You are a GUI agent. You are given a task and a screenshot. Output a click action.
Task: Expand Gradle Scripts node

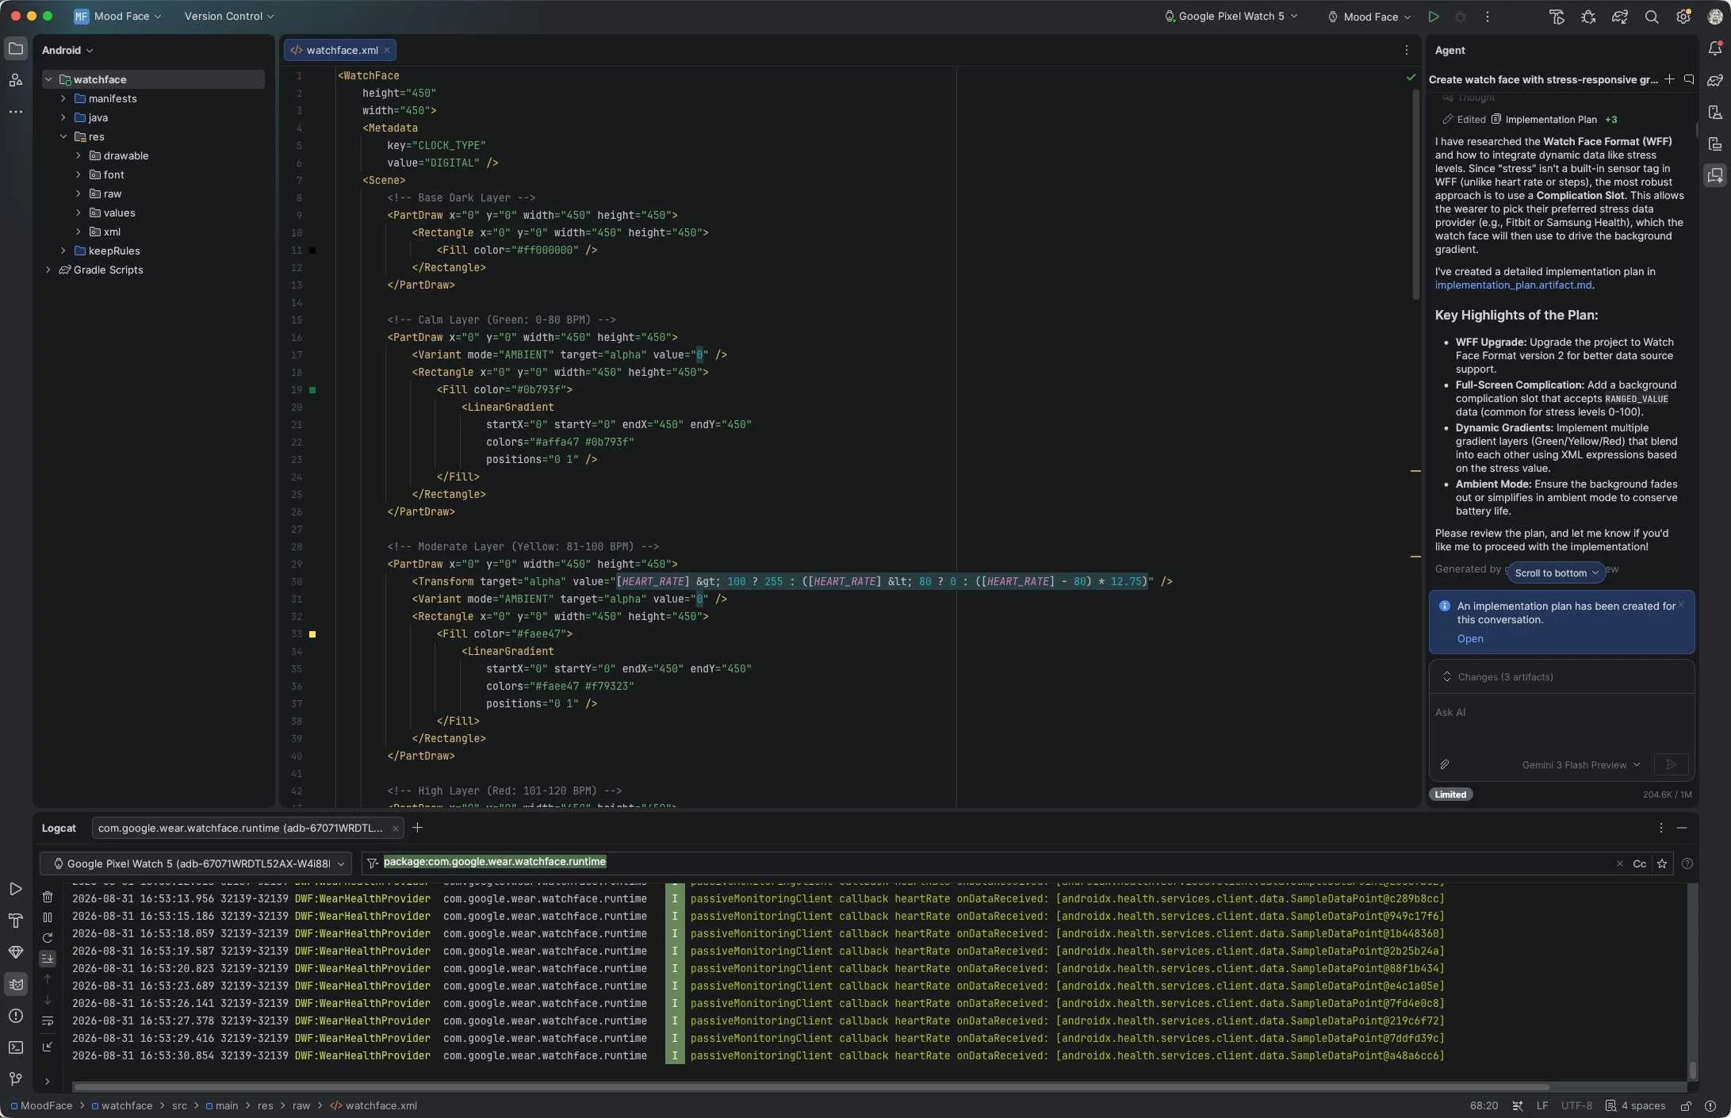[x=48, y=270]
